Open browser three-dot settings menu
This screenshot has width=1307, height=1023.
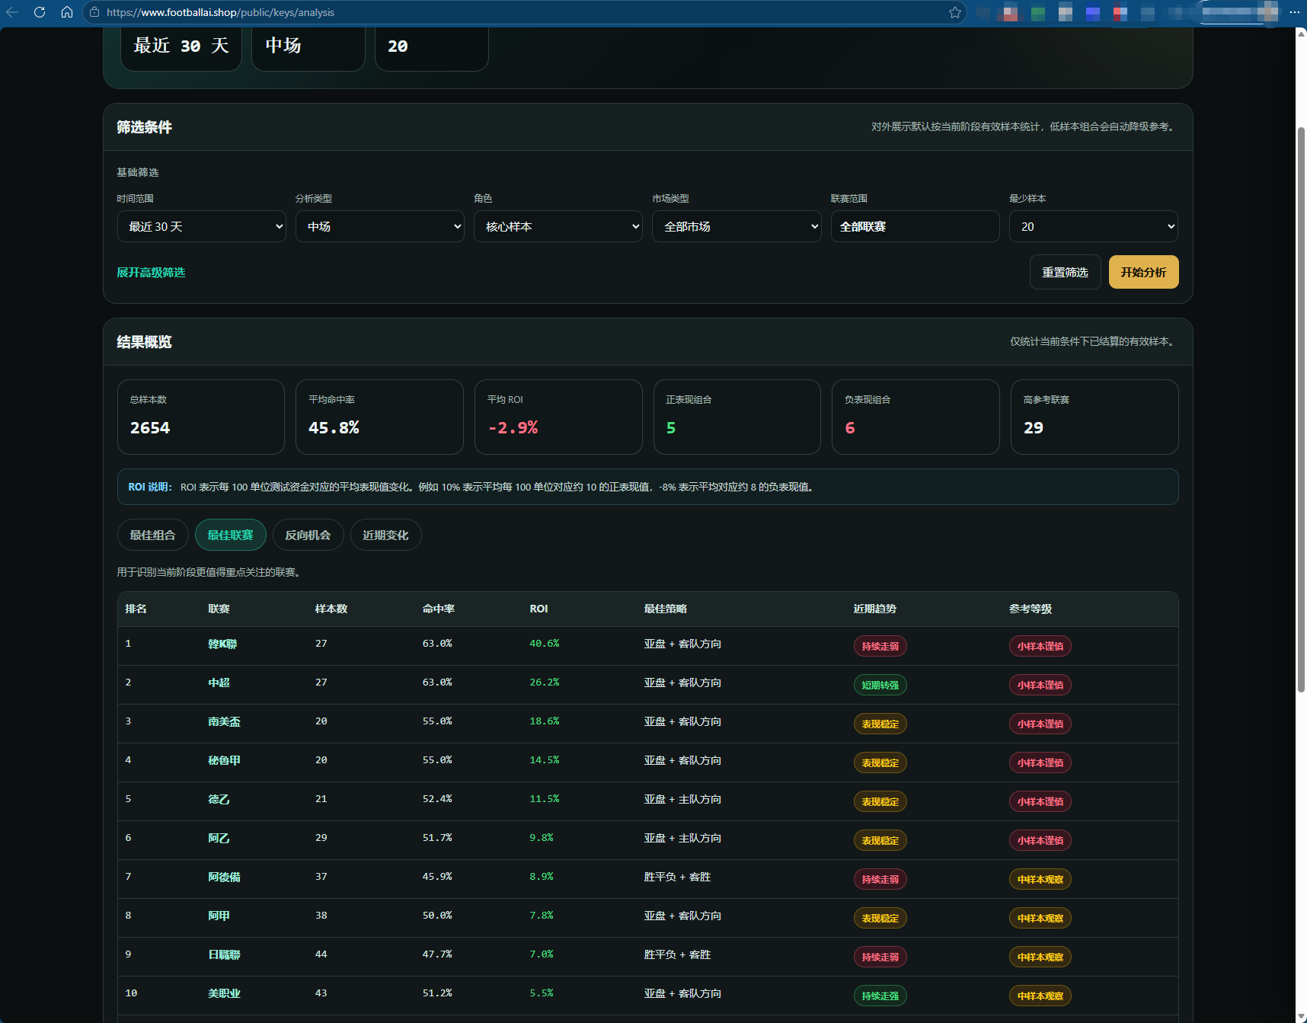(x=1294, y=12)
